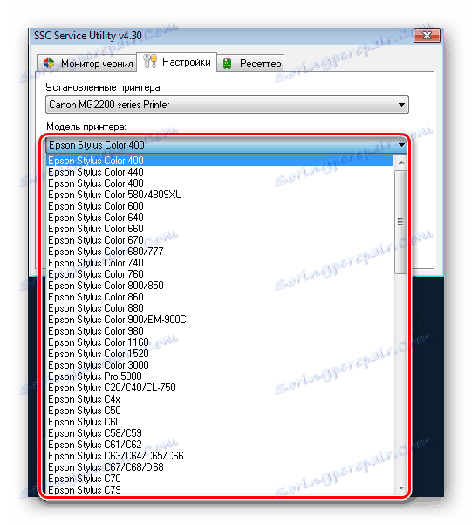Image resolution: width=472 pixels, height=525 pixels.
Task: Choose Epson Stylus Color 900/EM-900C
Action: (x=220, y=320)
